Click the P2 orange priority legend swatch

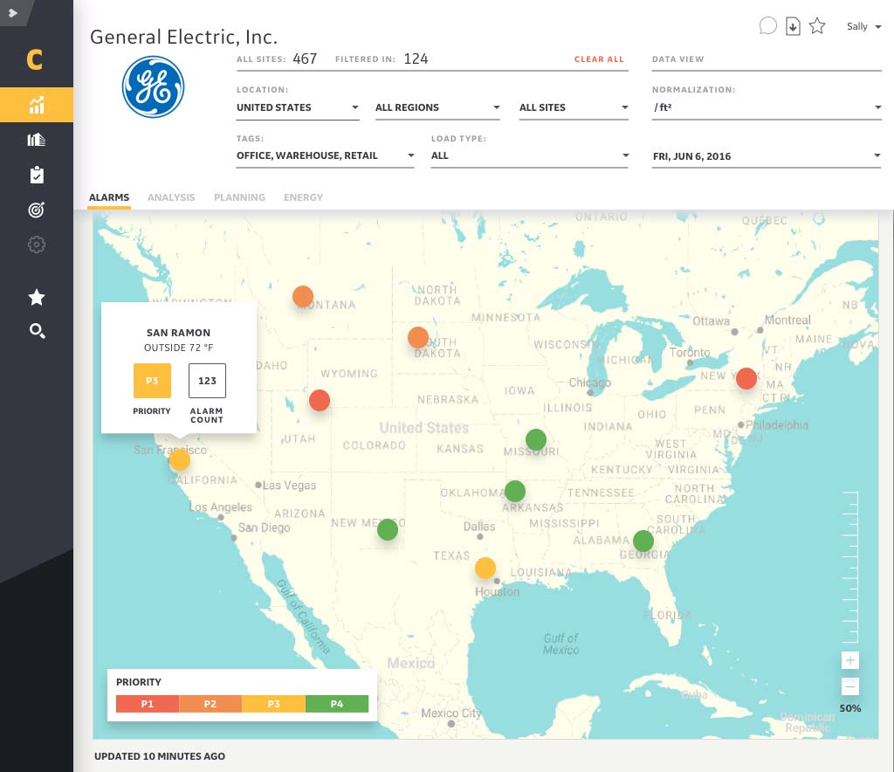click(x=210, y=704)
